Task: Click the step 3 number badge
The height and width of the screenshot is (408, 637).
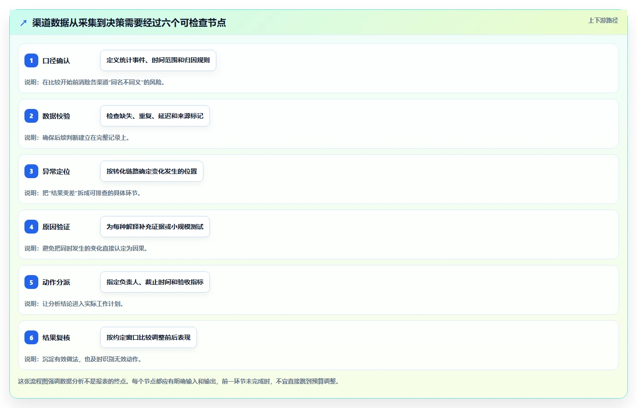Action: [x=31, y=171]
